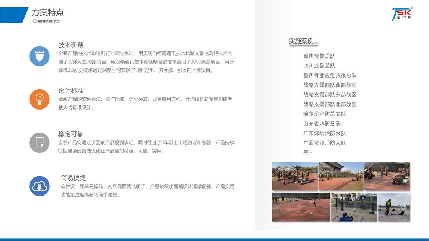Open the photo of soldiers on green mats
The image size is (429, 241).
point(387,176)
